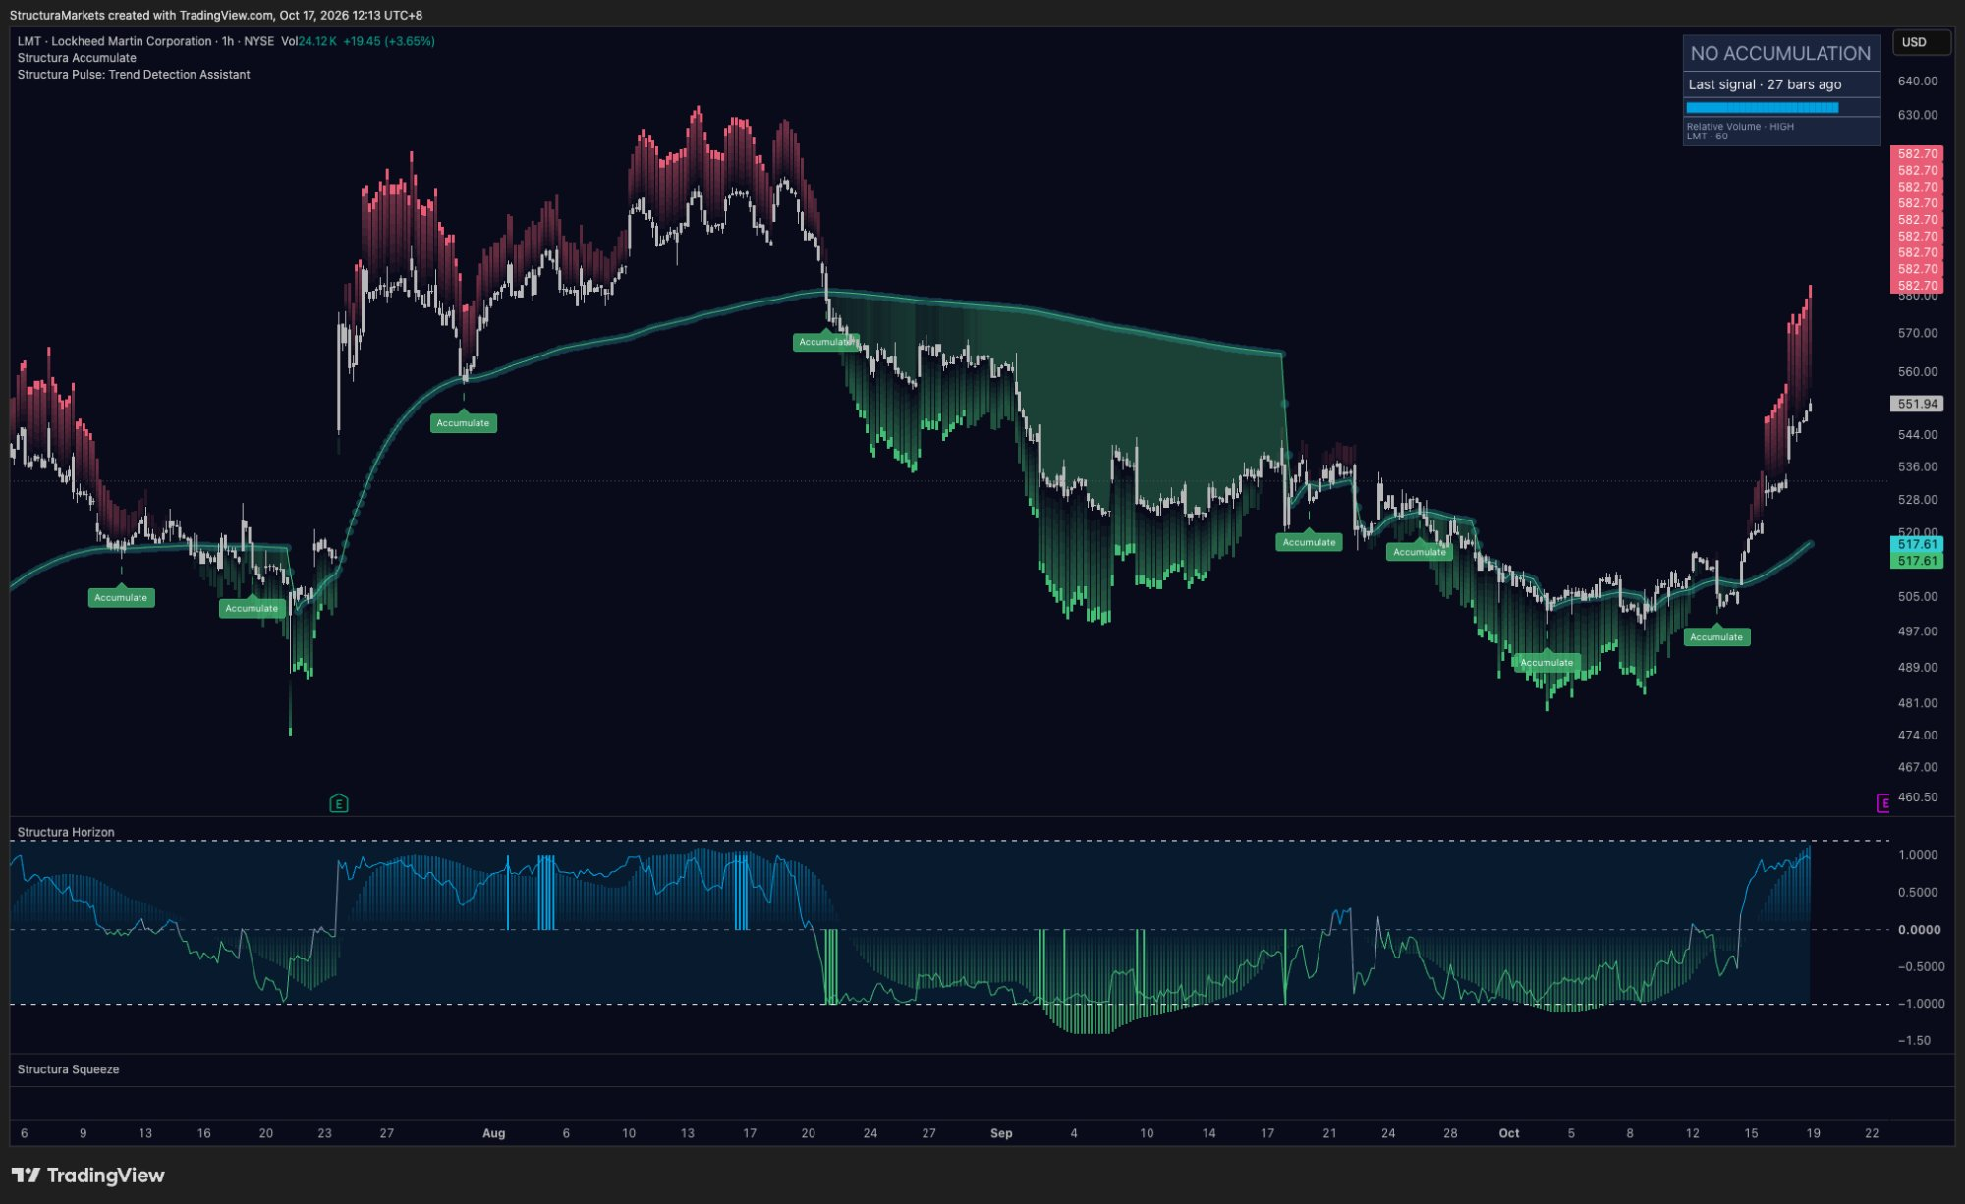Click the cyan 517.61 price label
This screenshot has width=1965, height=1204.
tap(1917, 544)
